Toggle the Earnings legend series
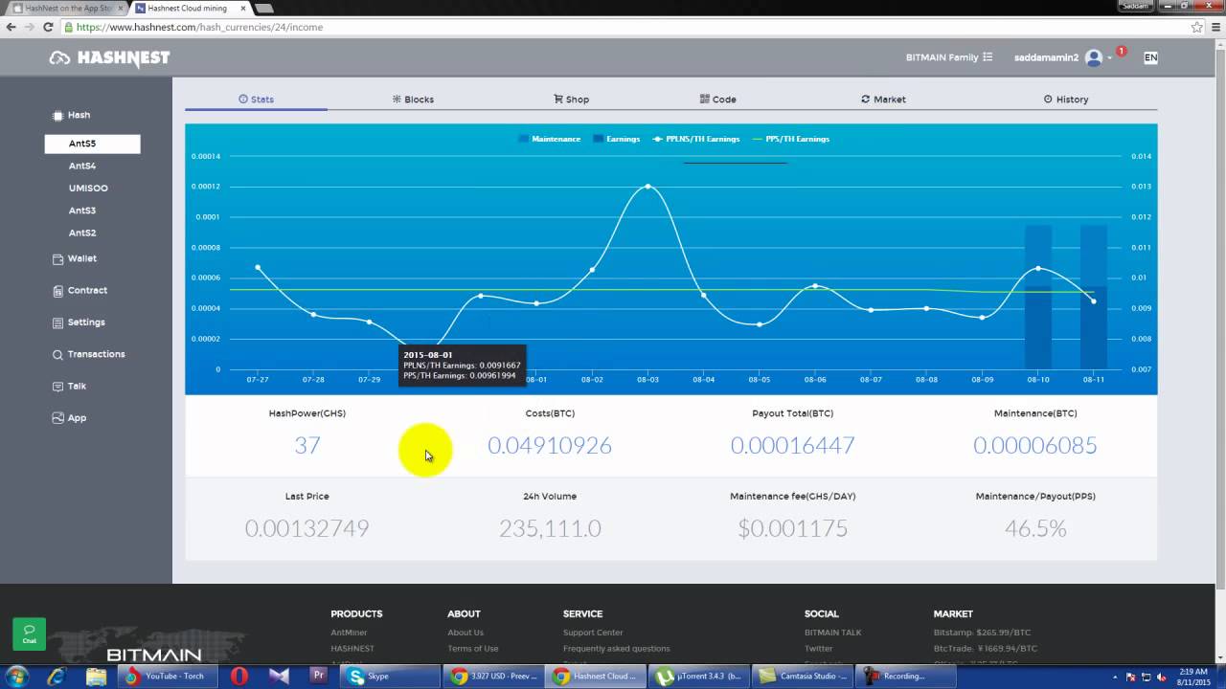This screenshot has height=689, width=1226. pyautogui.click(x=616, y=139)
